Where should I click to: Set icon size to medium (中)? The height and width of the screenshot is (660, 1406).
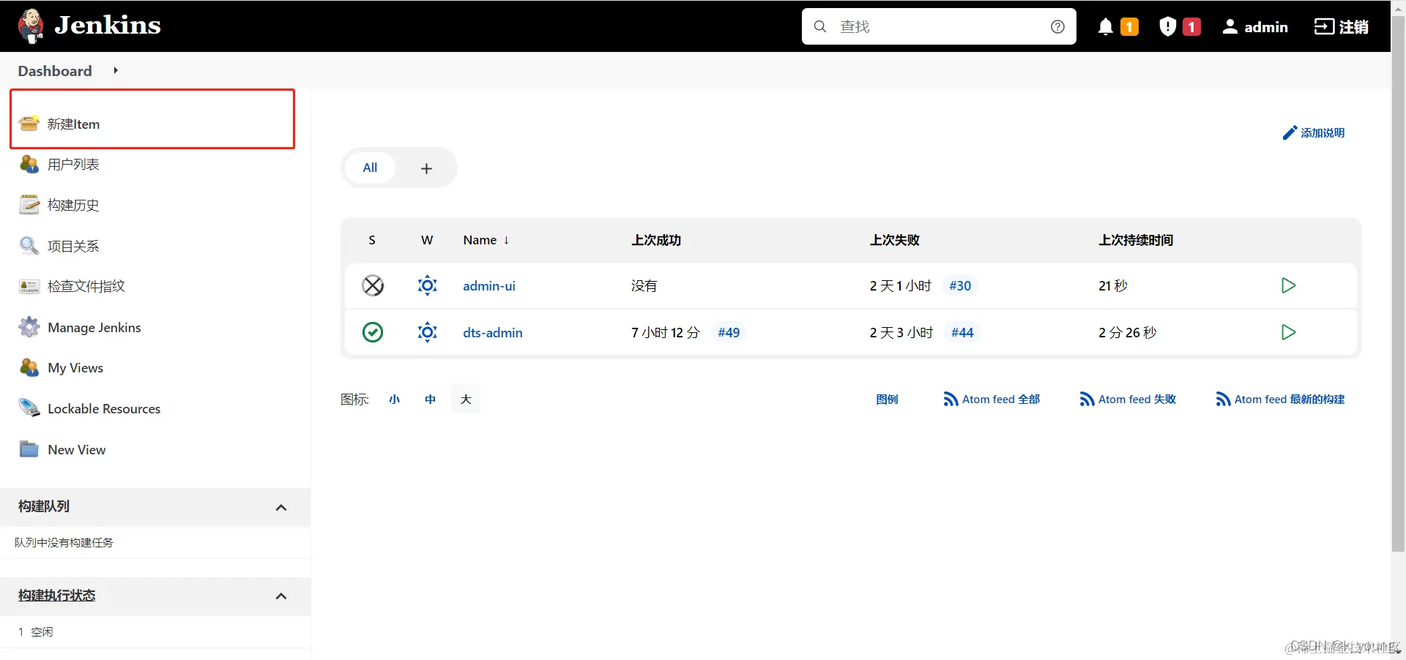point(430,400)
